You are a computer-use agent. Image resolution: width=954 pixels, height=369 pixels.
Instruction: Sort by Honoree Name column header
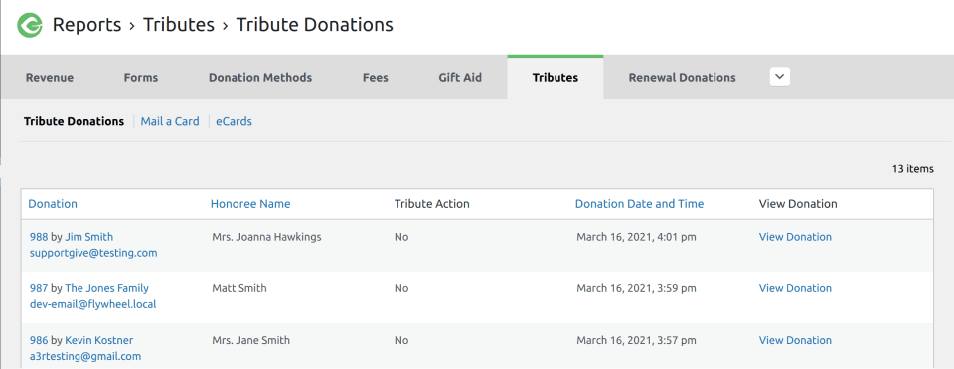[x=250, y=204]
